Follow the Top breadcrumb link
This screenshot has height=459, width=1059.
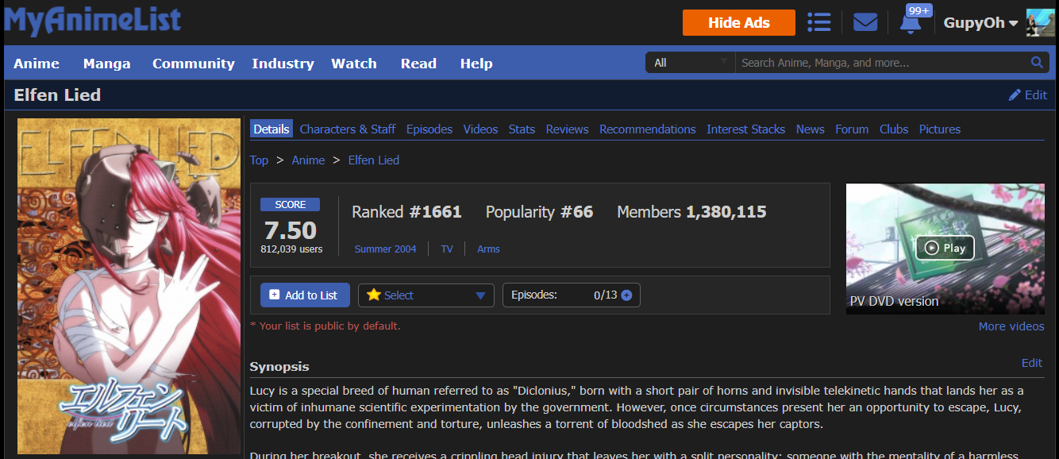point(259,160)
